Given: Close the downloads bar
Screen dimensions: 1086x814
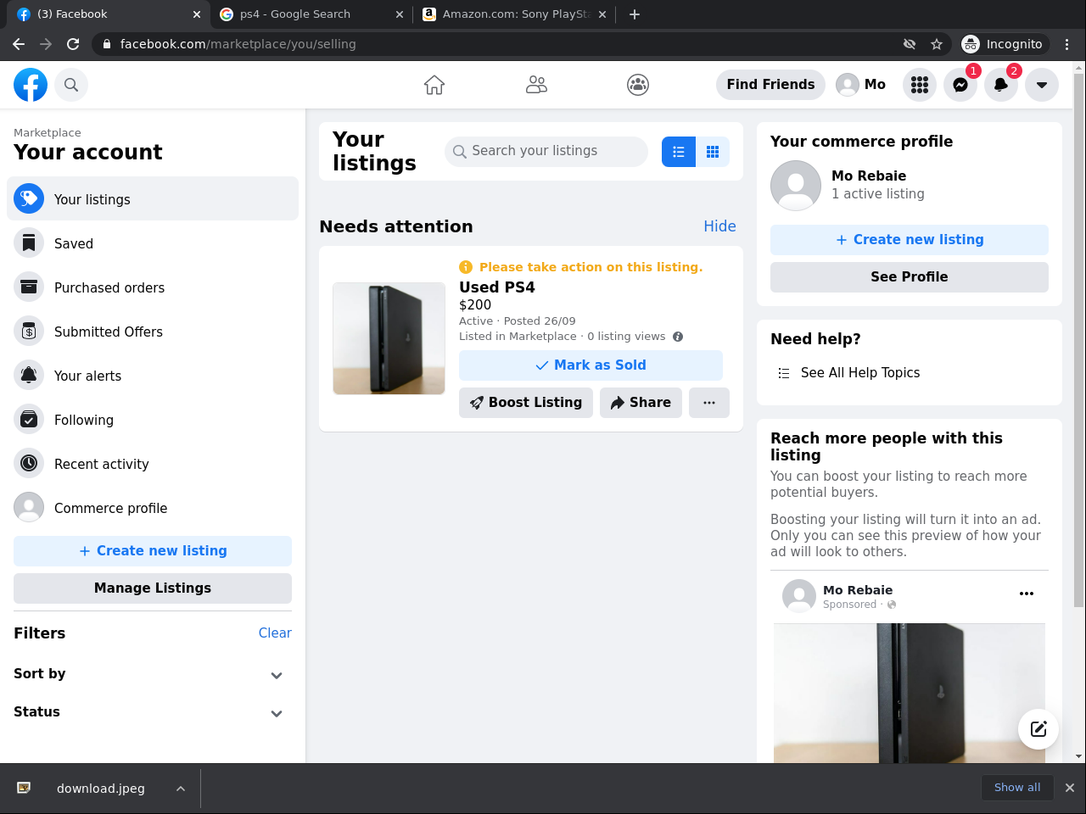Looking at the screenshot, I should click(x=1070, y=788).
